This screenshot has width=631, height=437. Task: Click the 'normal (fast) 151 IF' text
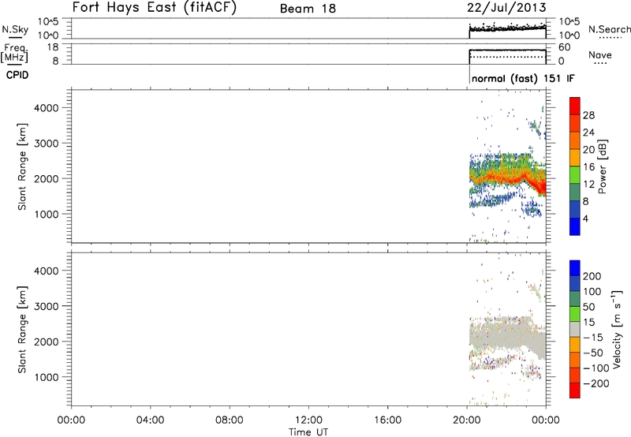tap(523, 78)
